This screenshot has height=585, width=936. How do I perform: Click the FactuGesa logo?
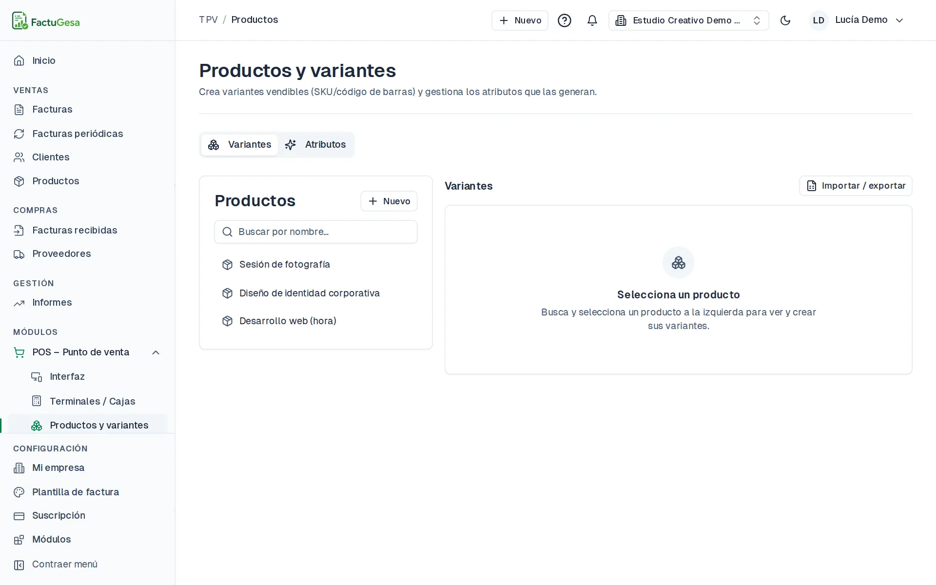coord(46,21)
